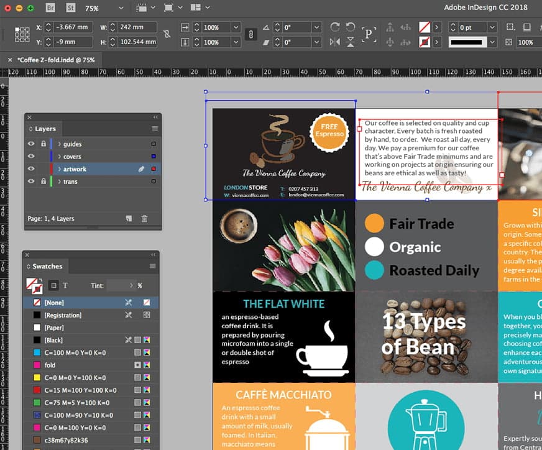Screen dimensions: 542x450
Task: Create a new layer in Layers panel
Action: tap(129, 218)
